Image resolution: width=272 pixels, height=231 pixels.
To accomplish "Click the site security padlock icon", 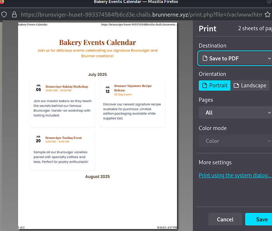I will pyautogui.click(x=14, y=14).
